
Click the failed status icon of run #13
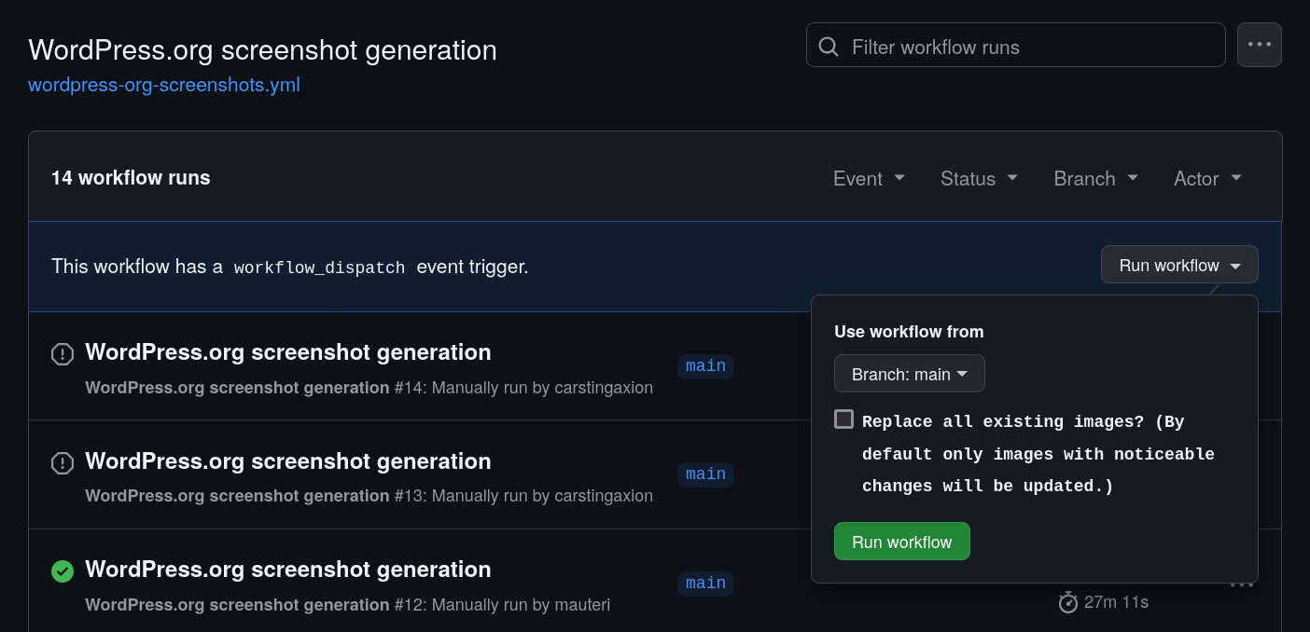(x=63, y=463)
